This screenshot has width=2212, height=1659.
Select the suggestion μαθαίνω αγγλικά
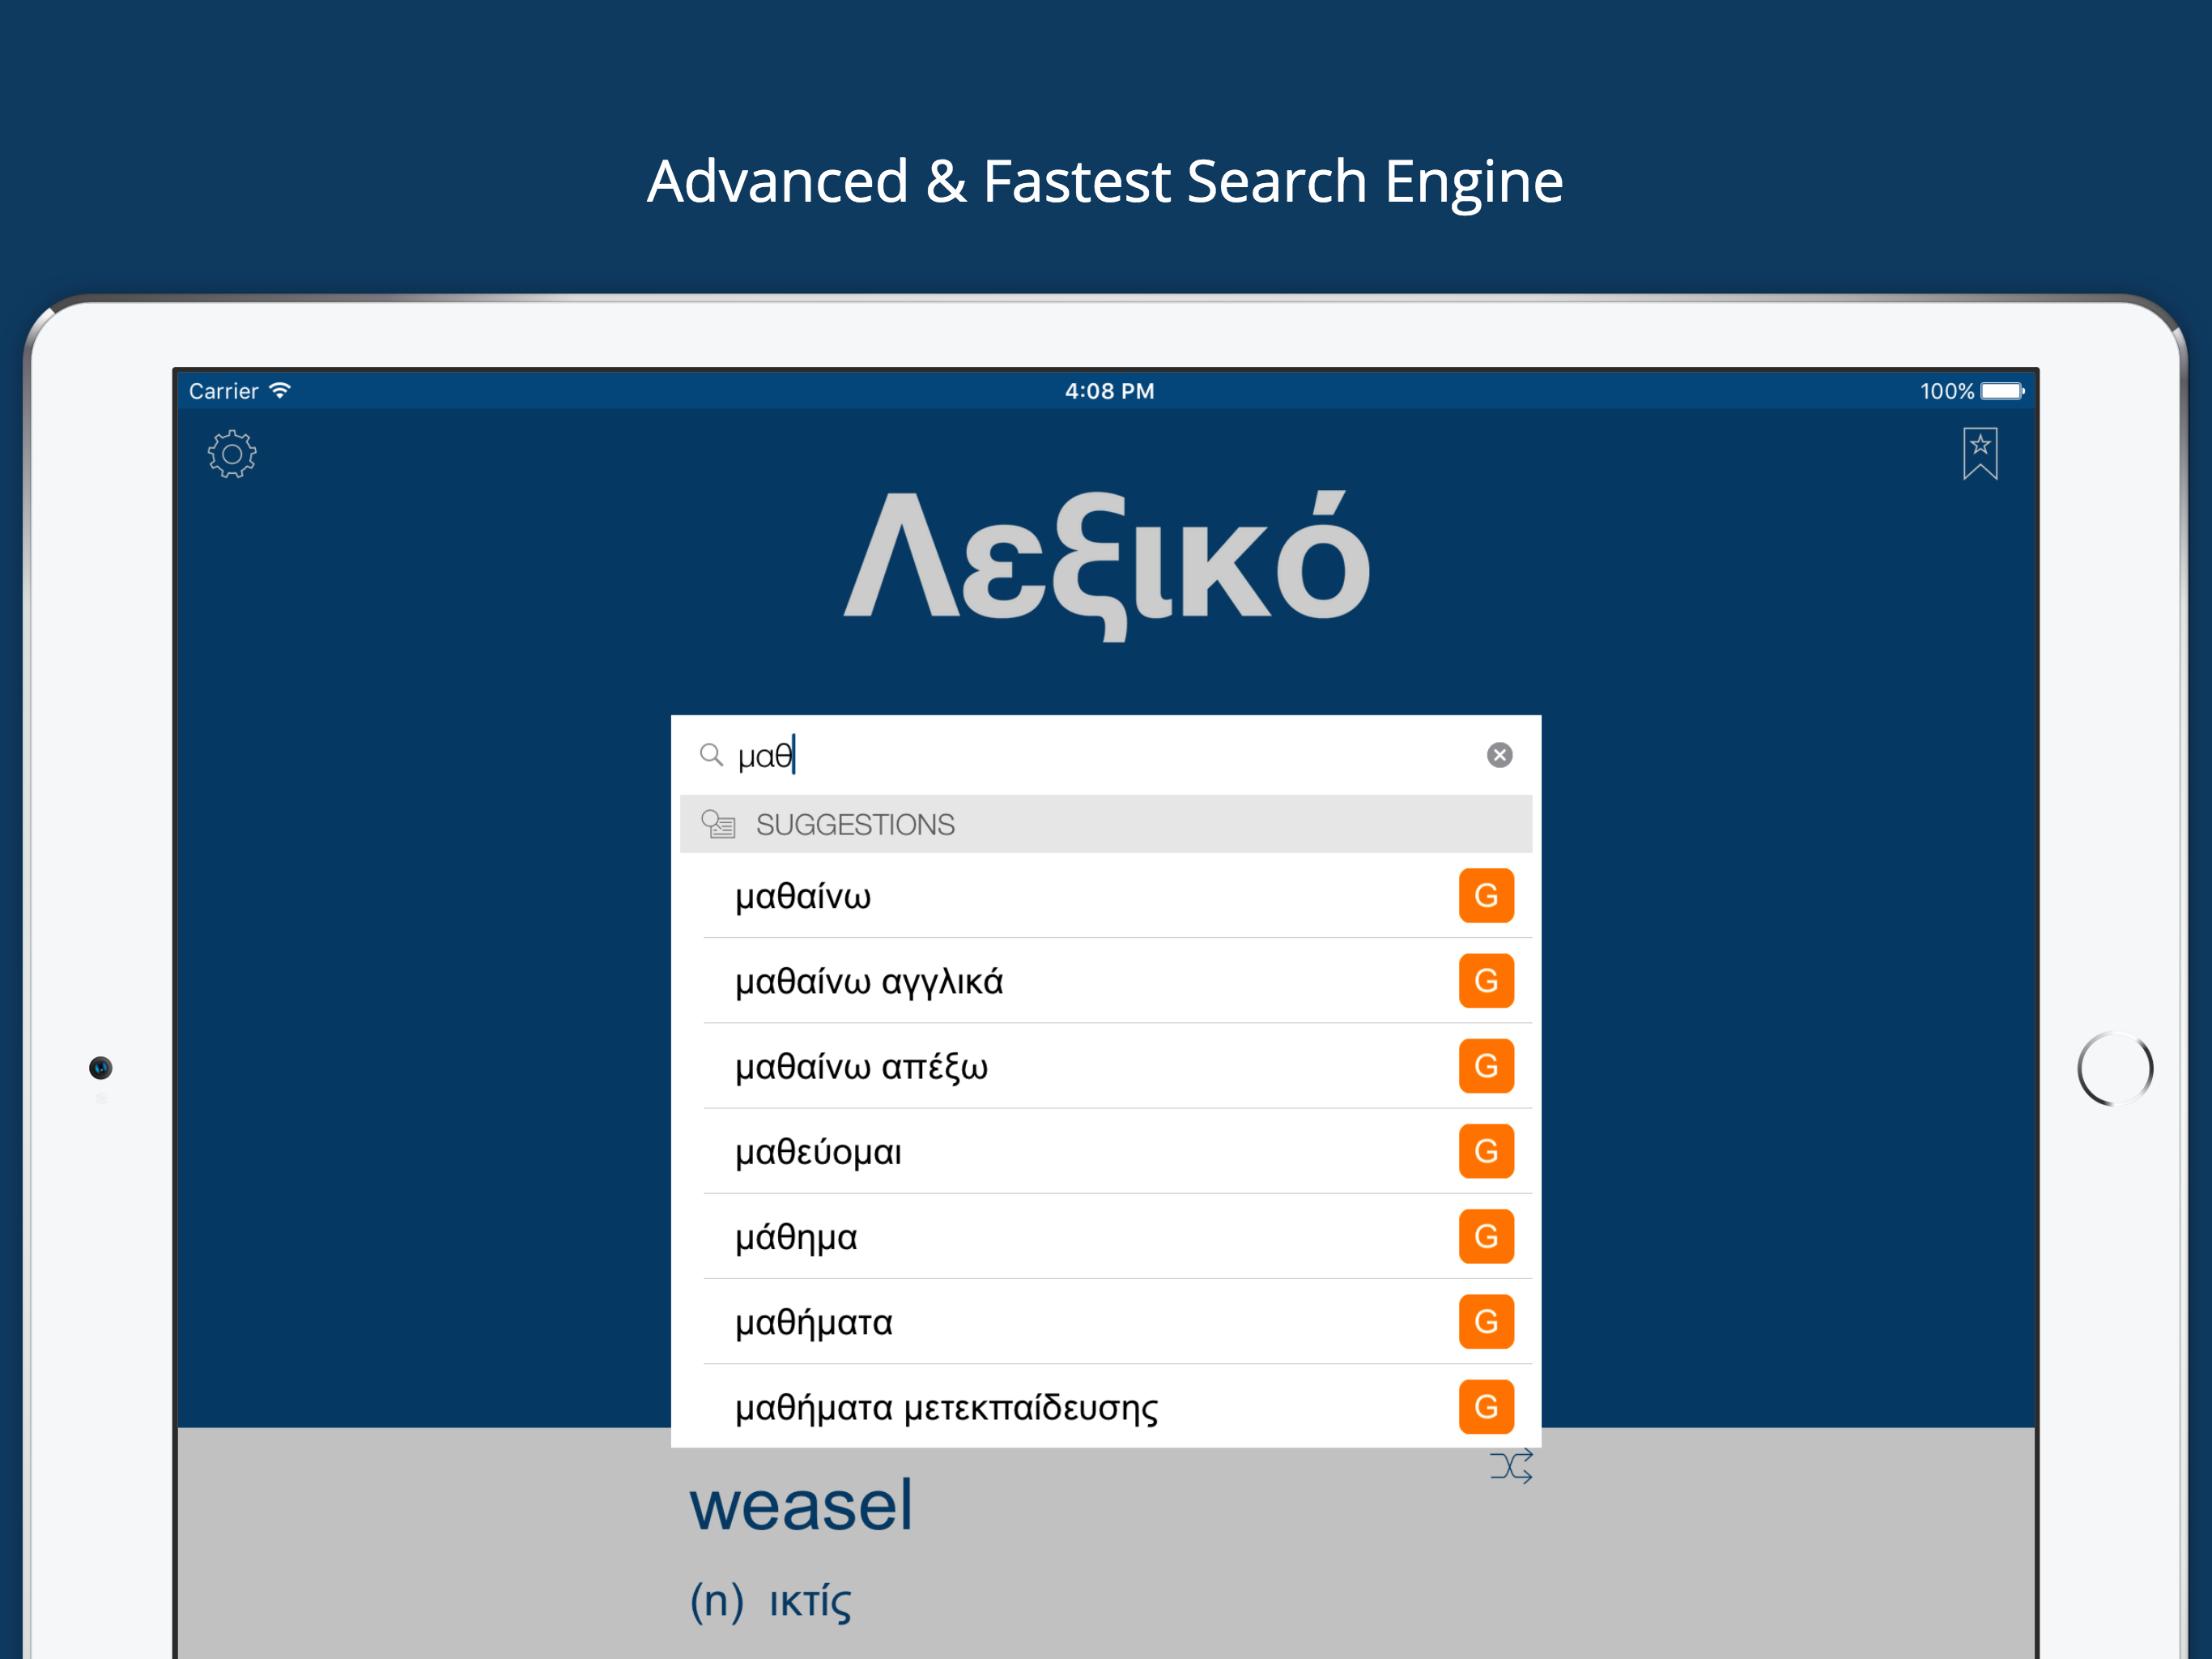(x=1105, y=981)
